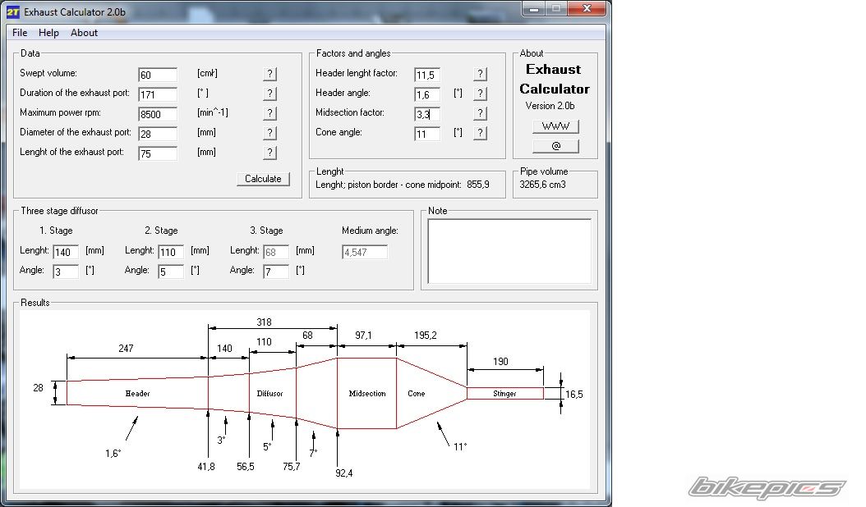
Task: Click the Midsection label in diagram
Action: [367, 393]
